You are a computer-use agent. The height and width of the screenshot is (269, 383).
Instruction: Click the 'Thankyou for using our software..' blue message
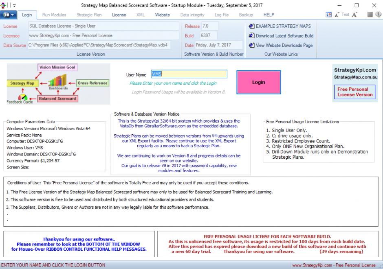(79, 239)
